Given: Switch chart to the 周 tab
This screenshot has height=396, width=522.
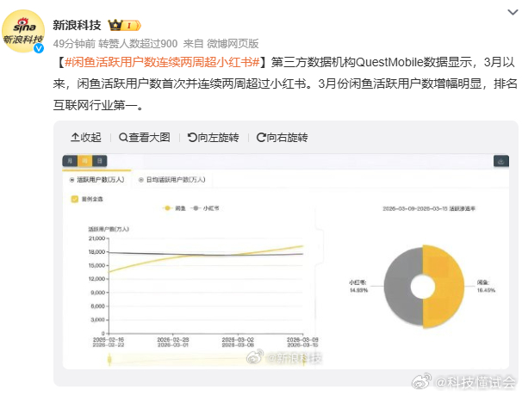Looking at the screenshot, I should (84, 161).
